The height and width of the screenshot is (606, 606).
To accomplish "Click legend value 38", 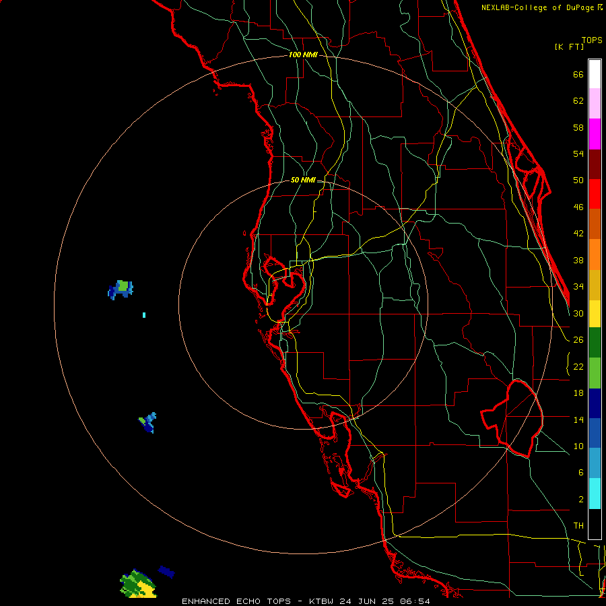I will (x=578, y=261).
